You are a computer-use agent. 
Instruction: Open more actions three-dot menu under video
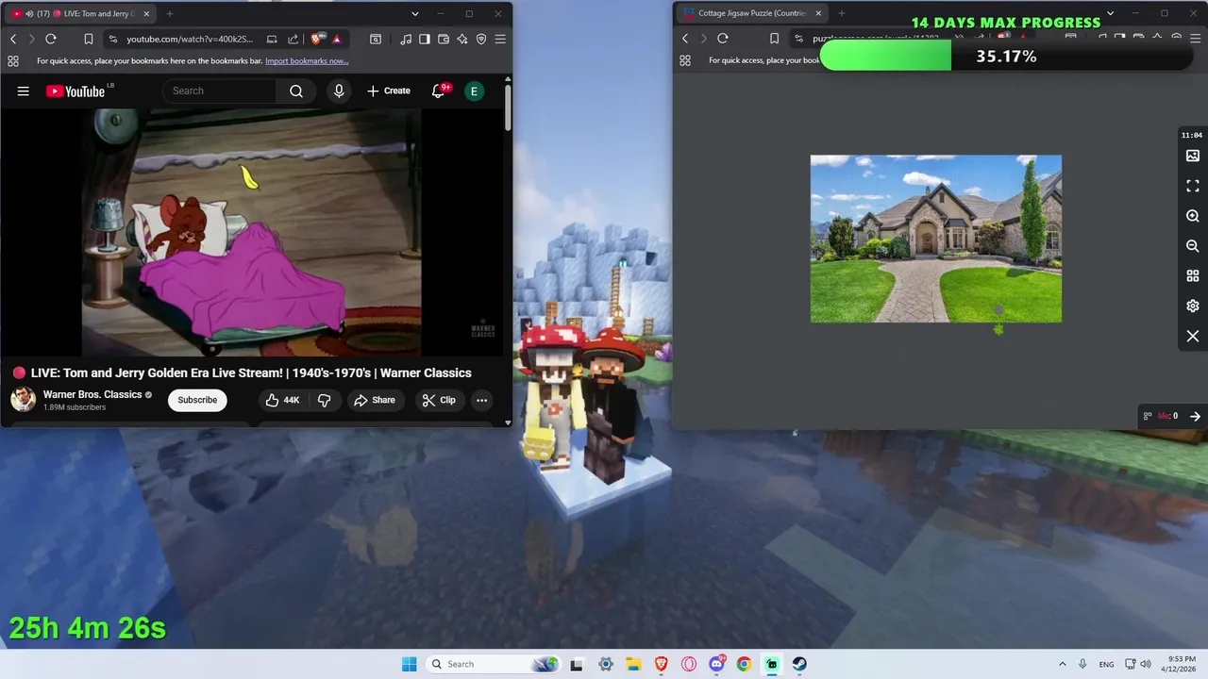coord(481,400)
